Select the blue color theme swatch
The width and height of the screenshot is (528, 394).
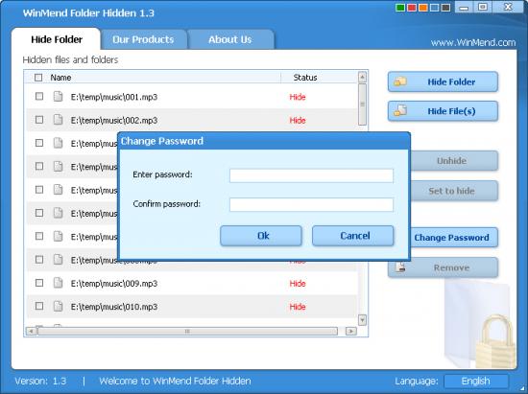(434, 8)
